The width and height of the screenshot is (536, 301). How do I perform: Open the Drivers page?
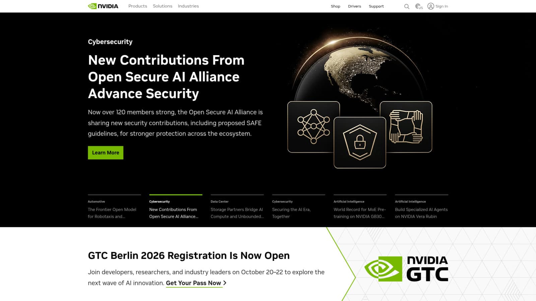pos(354,6)
